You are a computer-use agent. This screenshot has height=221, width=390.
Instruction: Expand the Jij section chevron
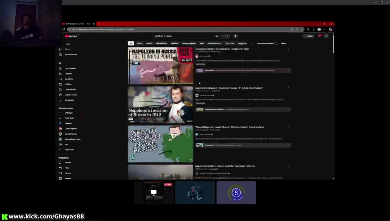click(x=63, y=63)
